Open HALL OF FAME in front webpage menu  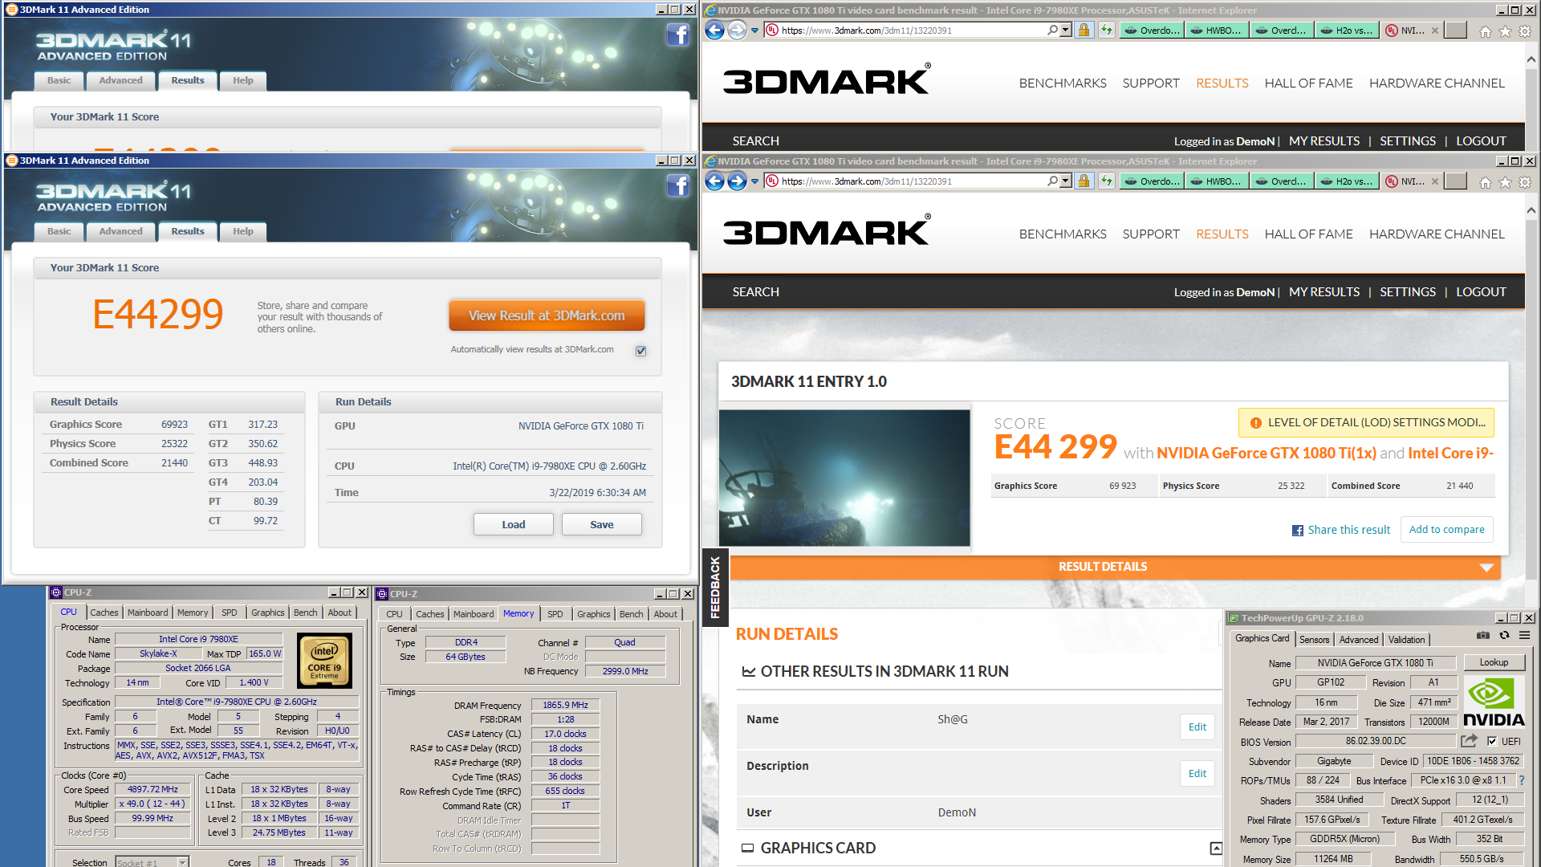pos(1308,234)
